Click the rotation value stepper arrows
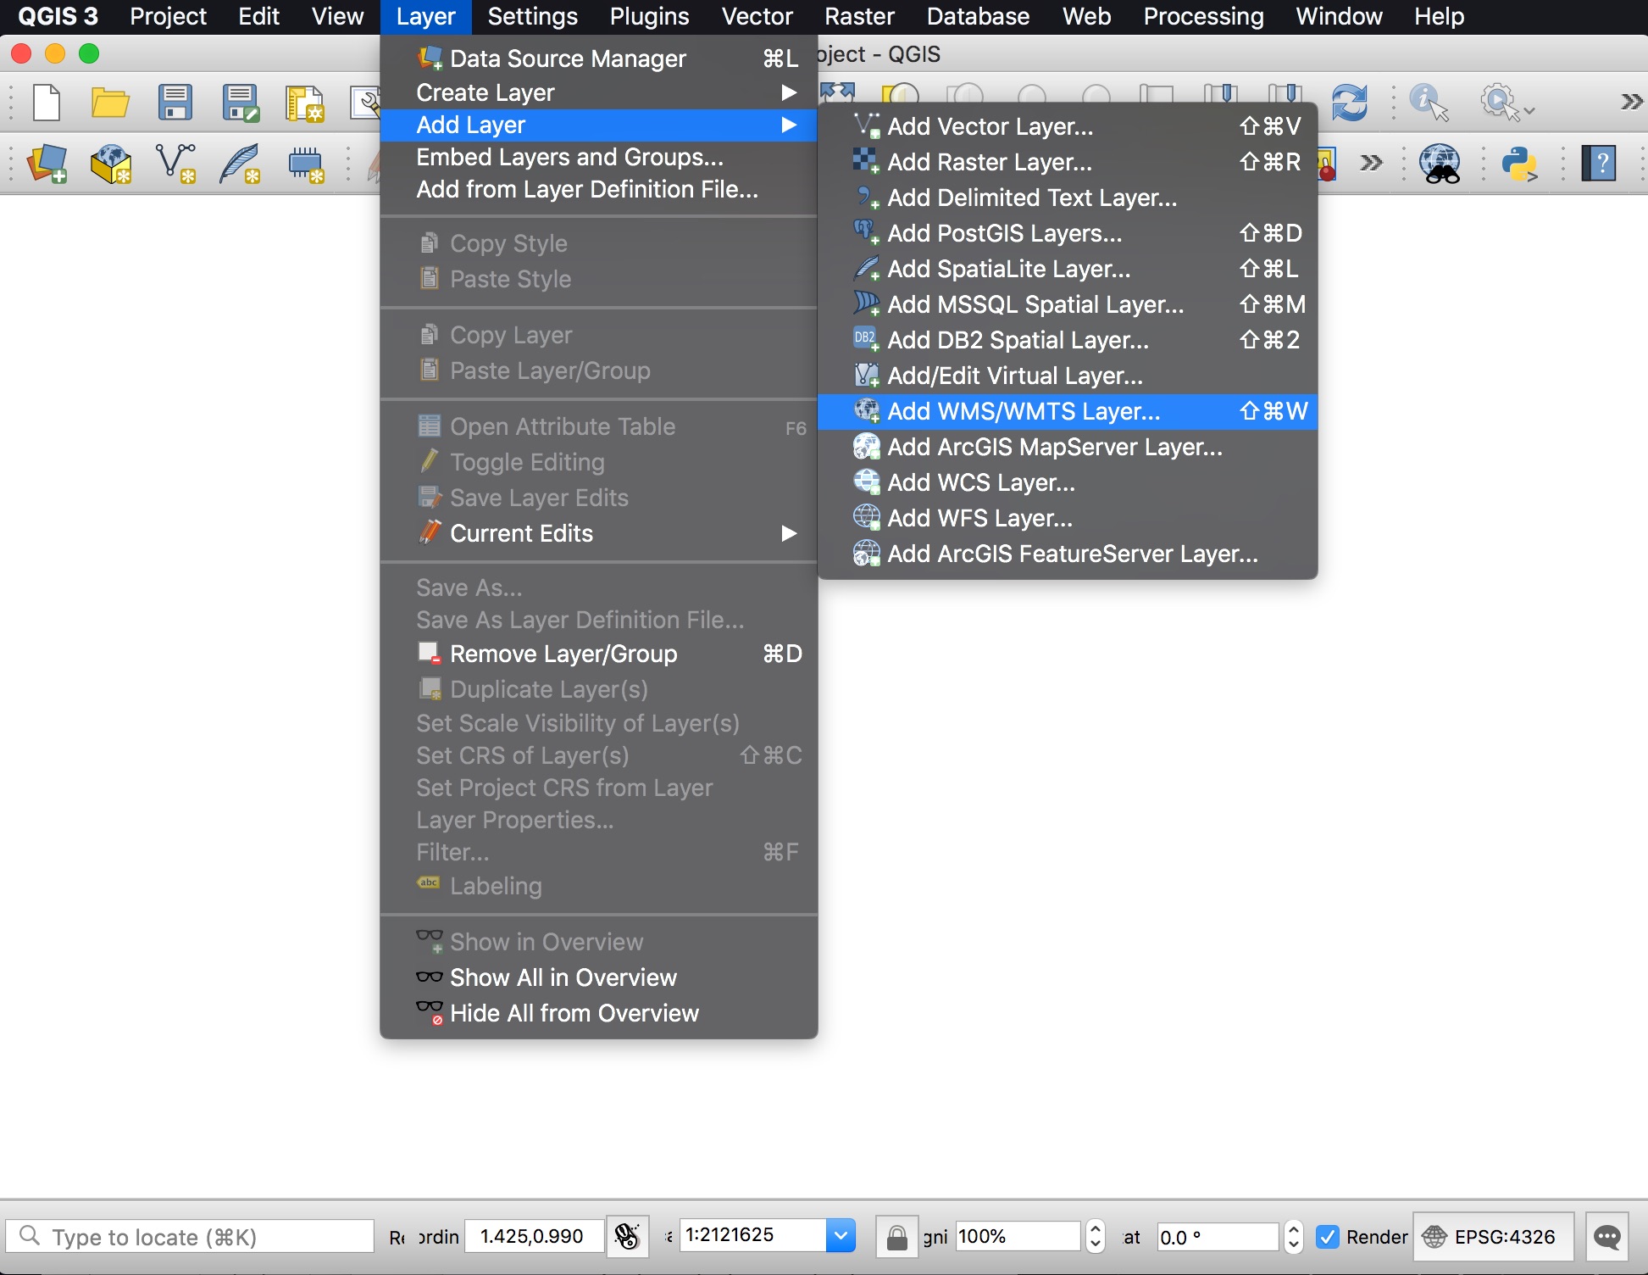Screen dimensions: 1648x1275 (1293, 1236)
